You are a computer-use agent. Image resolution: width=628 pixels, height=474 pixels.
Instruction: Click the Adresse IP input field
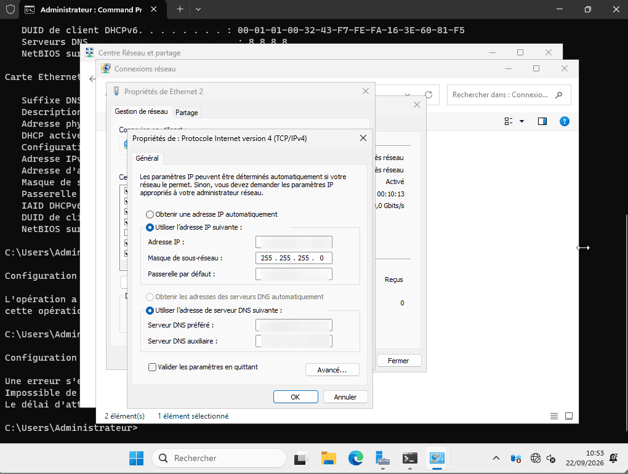point(294,242)
